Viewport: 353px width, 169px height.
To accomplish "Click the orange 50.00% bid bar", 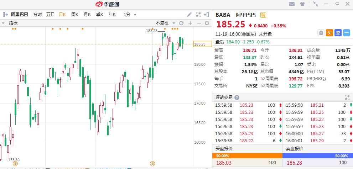I will tap(247, 156).
